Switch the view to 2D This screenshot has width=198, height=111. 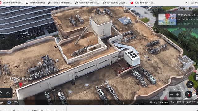pos(190,84)
